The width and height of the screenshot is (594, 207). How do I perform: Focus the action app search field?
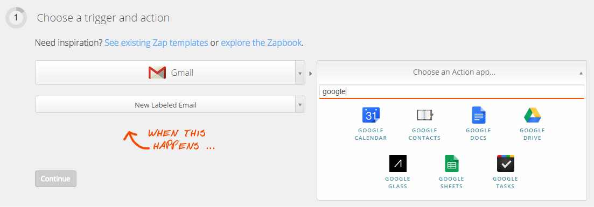(452, 91)
